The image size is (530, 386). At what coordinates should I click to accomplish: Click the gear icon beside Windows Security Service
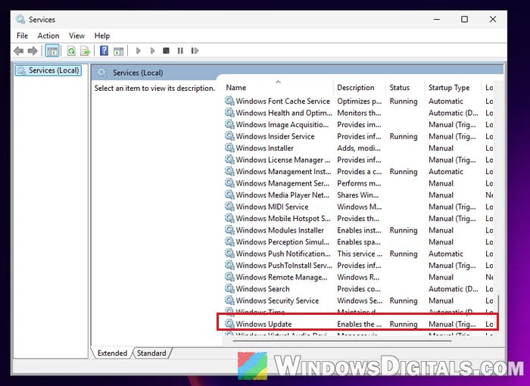pos(229,300)
